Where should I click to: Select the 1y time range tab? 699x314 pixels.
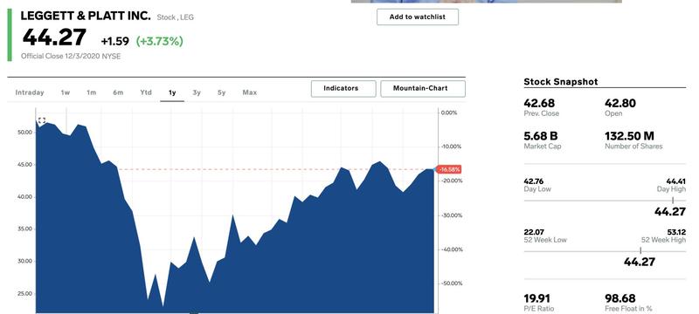tap(172, 92)
